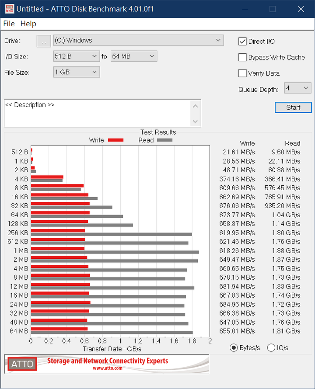Click the 256 KB chart row label
Screen dimensions: 315x389
pyautogui.click(x=18, y=233)
